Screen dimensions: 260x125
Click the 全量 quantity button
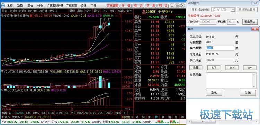coord(196,68)
